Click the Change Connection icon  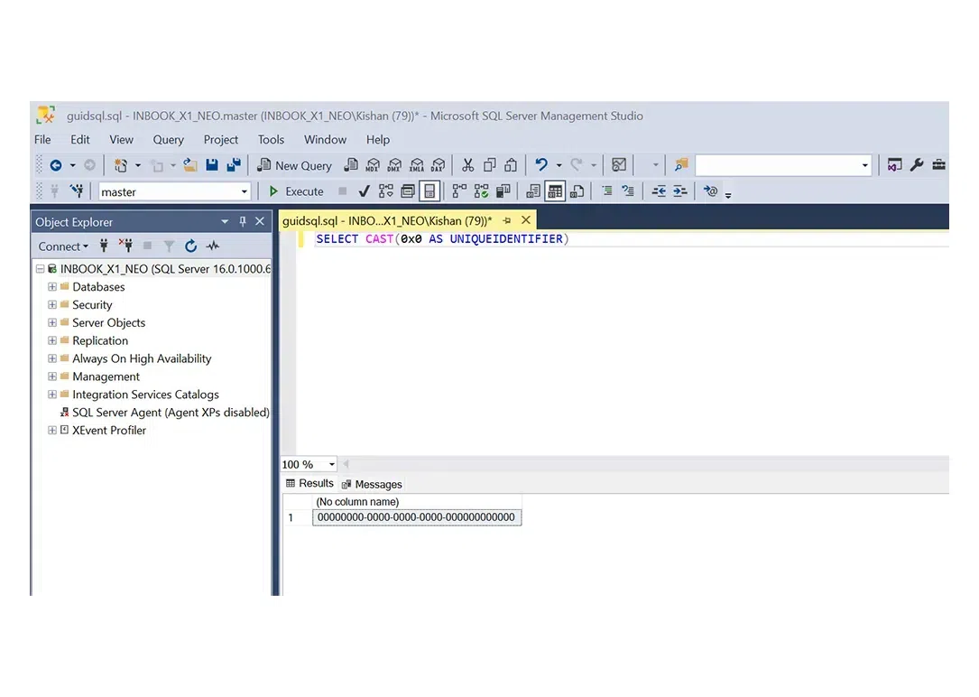[x=77, y=191]
